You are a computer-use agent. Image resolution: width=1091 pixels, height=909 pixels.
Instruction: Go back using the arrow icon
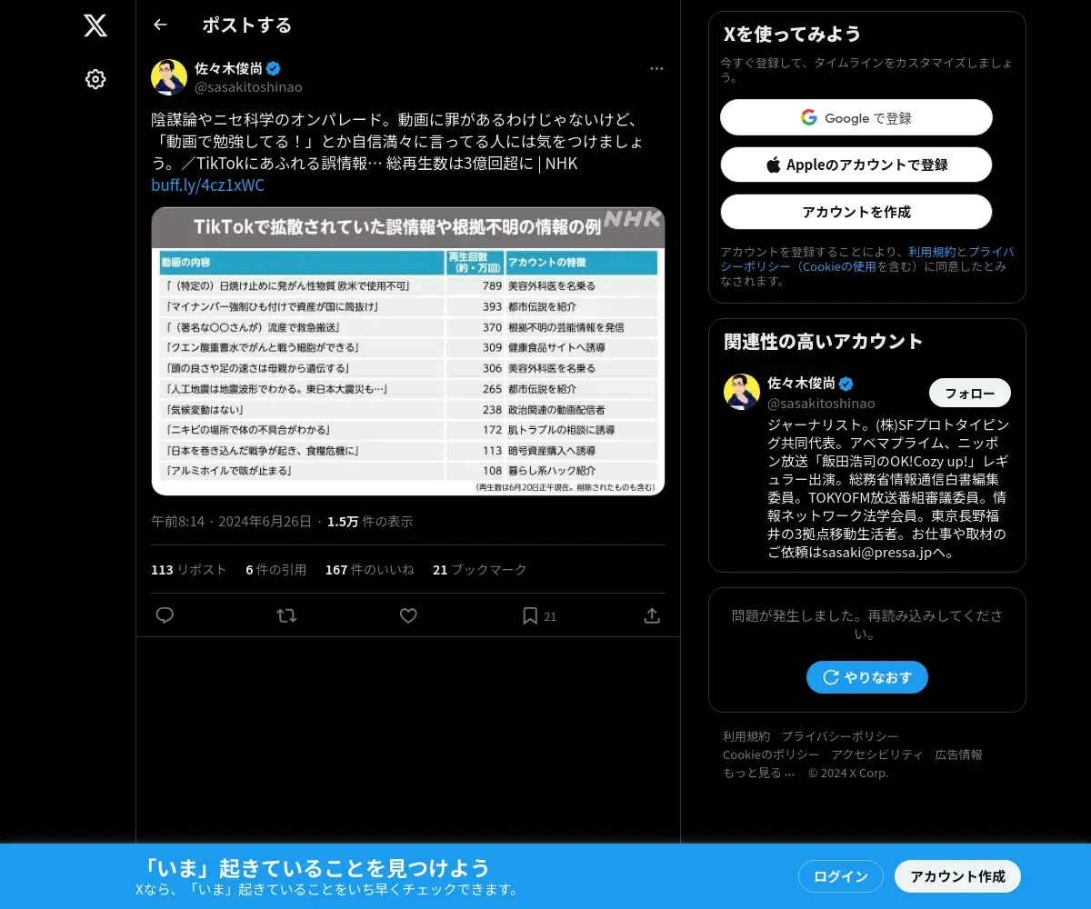click(160, 25)
